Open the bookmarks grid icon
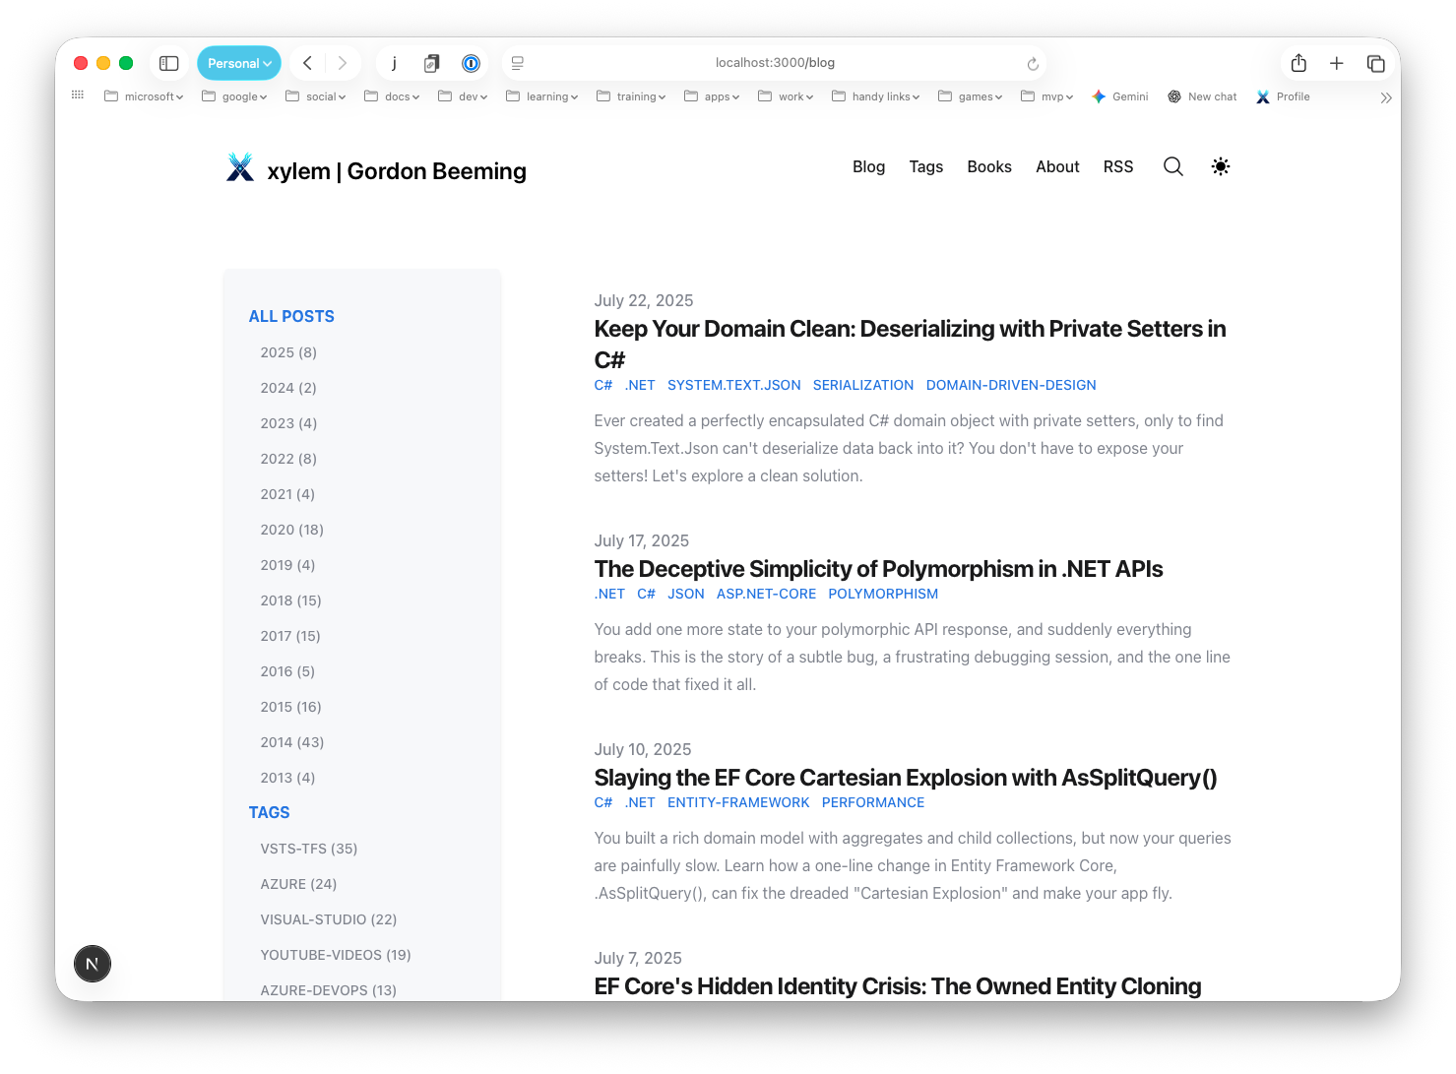 pyautogui.click(x=78, y=95)
